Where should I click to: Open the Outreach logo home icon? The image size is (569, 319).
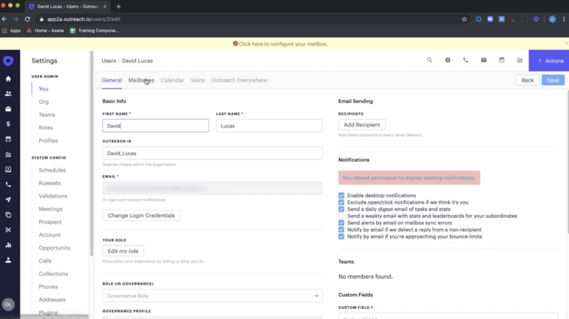coord(8,61)
